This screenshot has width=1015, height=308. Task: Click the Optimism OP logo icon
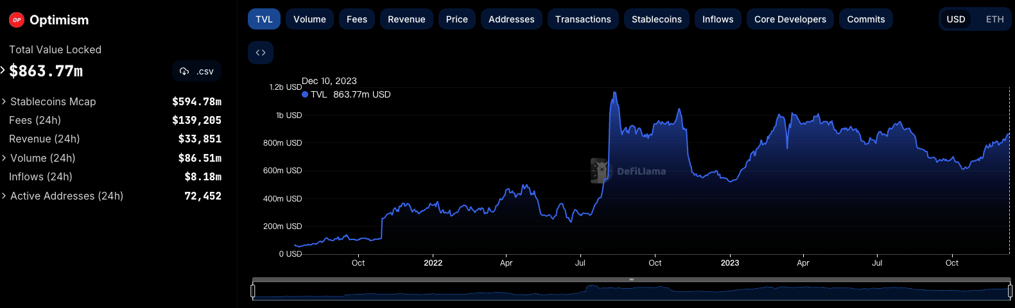tap(17, 20)
